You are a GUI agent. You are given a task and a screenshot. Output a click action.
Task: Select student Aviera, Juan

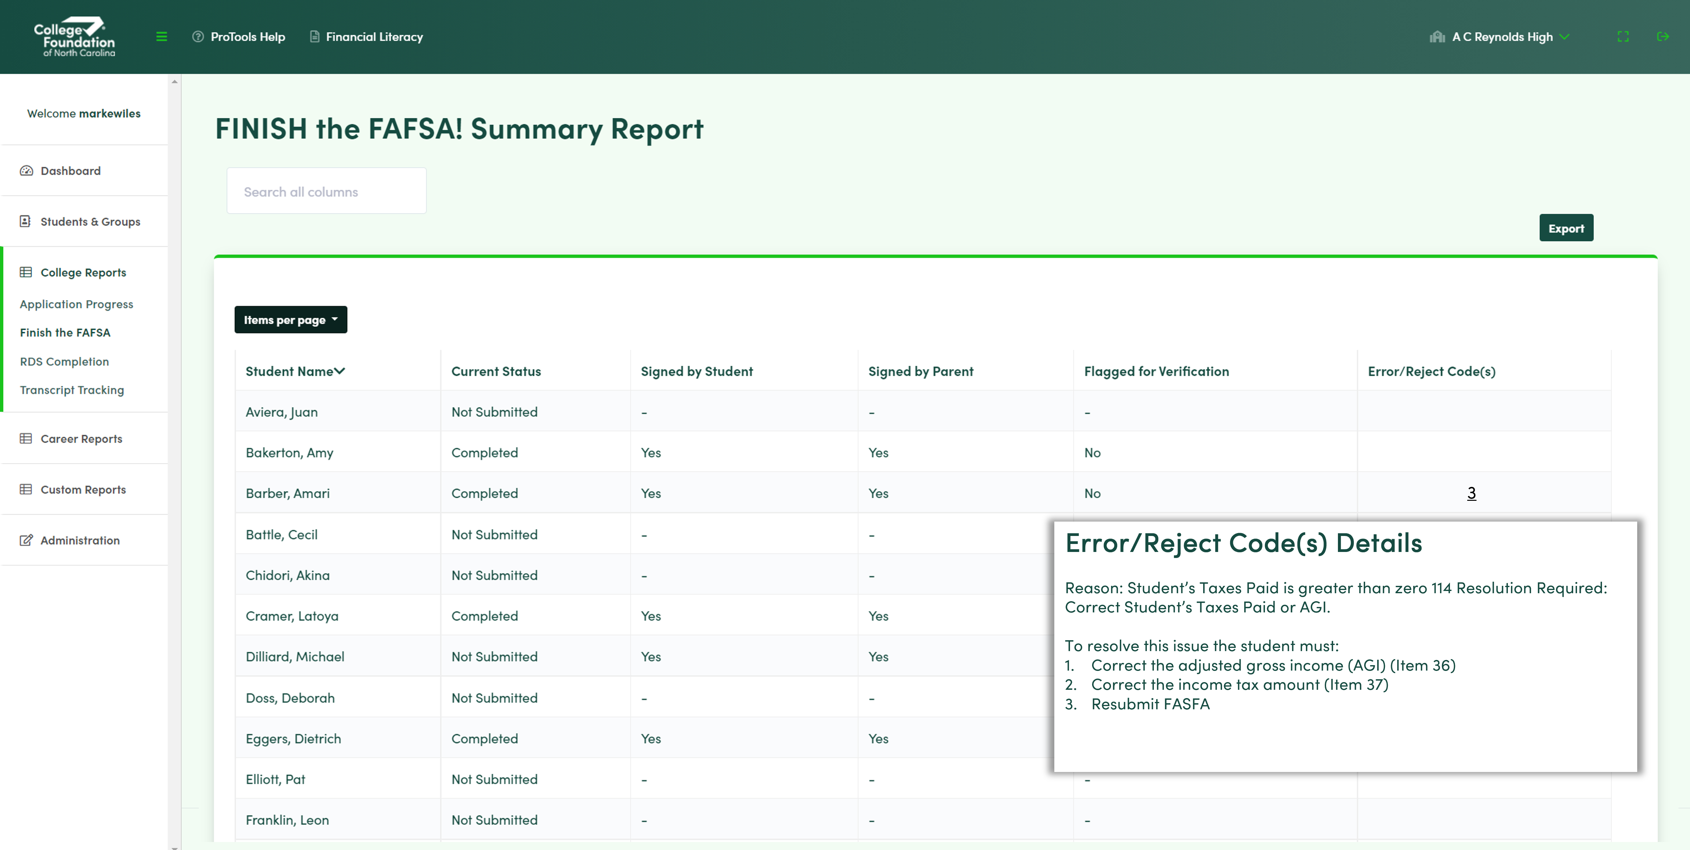pyautogui.click(x=281, y=412)
